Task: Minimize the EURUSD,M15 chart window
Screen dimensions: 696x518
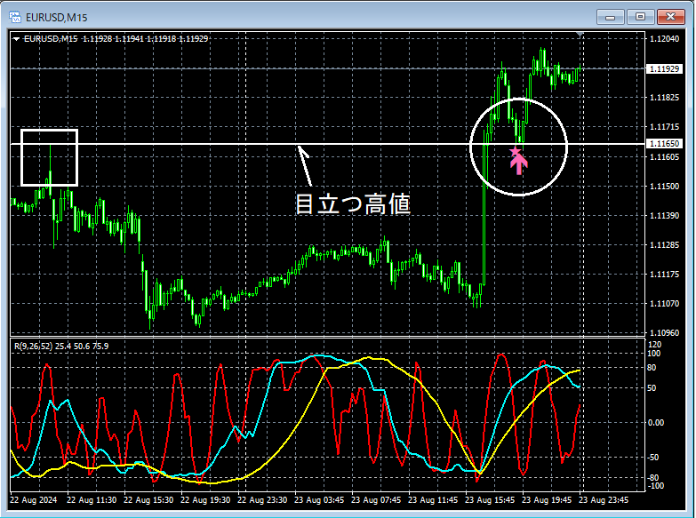Action: 611,17
